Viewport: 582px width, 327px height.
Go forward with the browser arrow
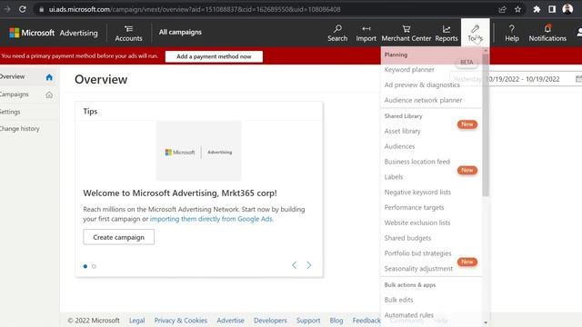tap(7, 9)
